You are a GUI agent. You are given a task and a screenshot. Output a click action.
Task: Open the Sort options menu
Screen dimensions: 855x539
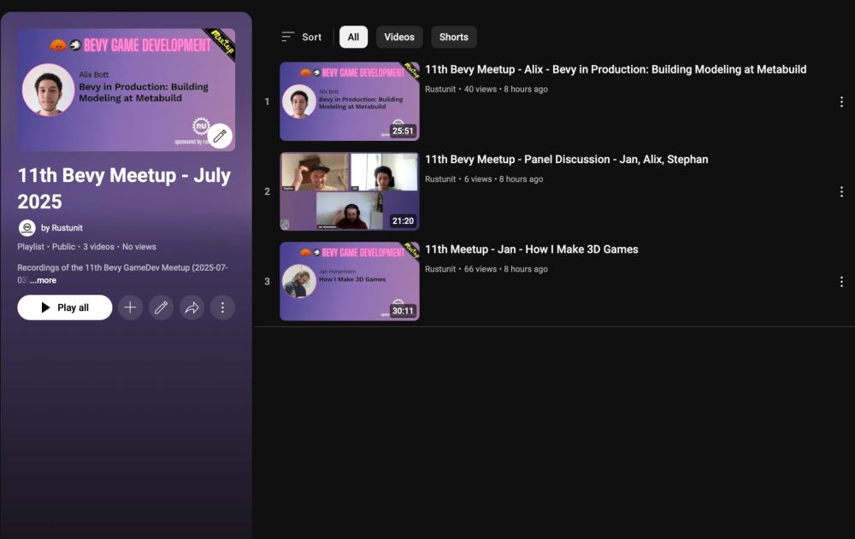302,37
